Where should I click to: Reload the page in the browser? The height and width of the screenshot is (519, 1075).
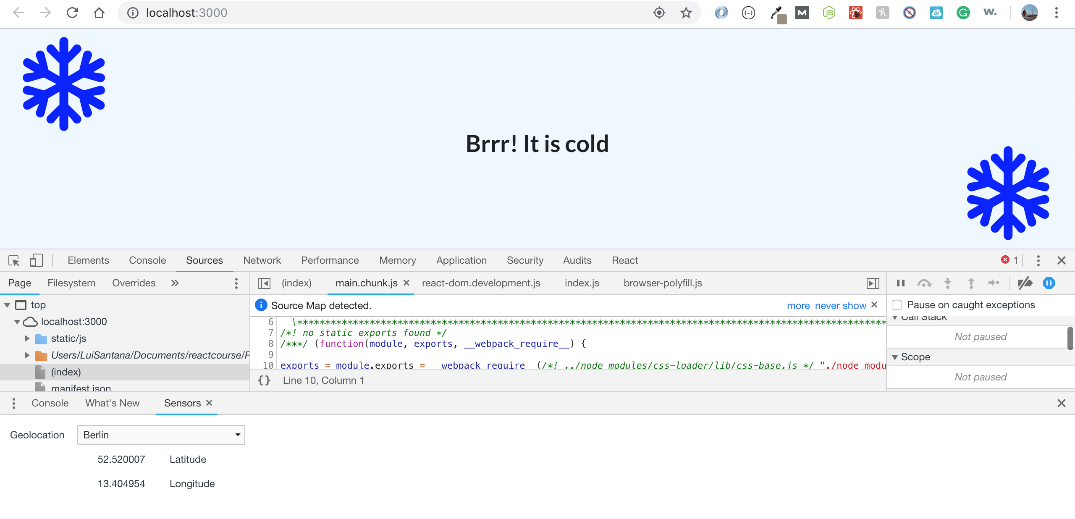click(x=72, y=13)
